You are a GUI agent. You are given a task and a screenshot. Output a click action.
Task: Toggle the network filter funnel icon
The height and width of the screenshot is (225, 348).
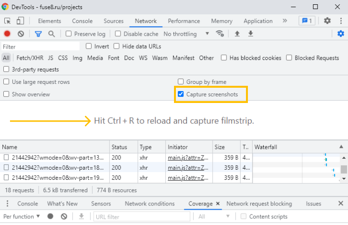pyautogui.click(x=38, y=34)
